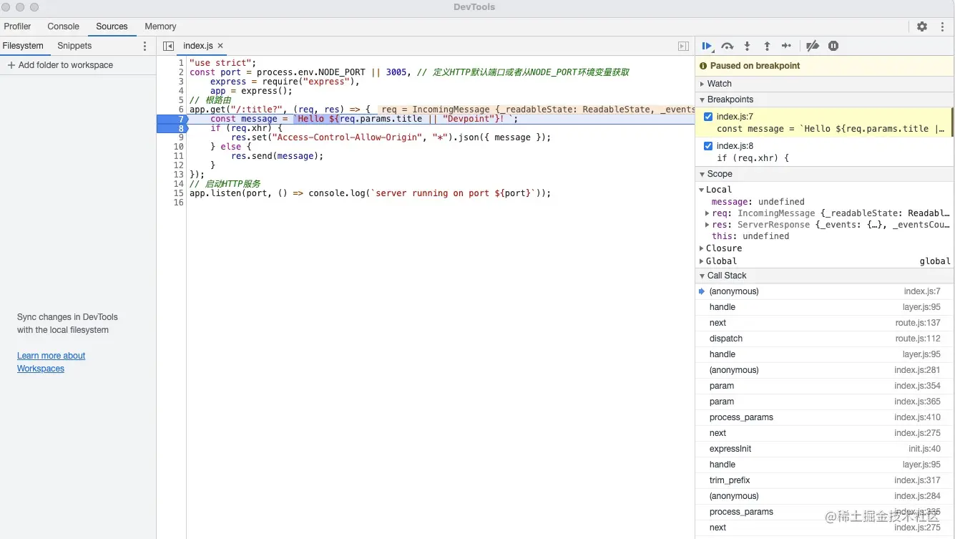This screenshot has width=955, height=539.
Task: Select the Filesystem navigator tab
Action: coord(23,46)
